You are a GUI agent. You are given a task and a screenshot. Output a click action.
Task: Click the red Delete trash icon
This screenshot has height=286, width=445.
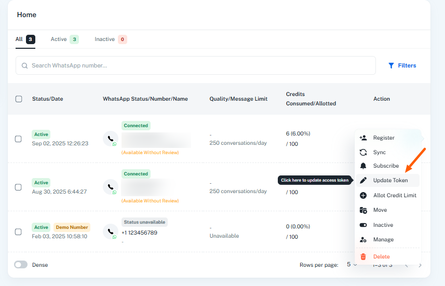(x=363, y=256)
